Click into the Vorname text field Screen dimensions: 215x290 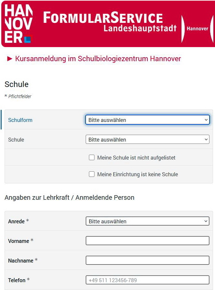click(147, 241)
